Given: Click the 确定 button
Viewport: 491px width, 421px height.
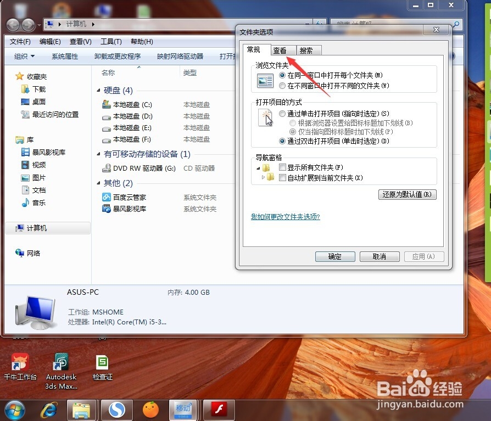Looking at the screenshot, I should pos(335,257).
